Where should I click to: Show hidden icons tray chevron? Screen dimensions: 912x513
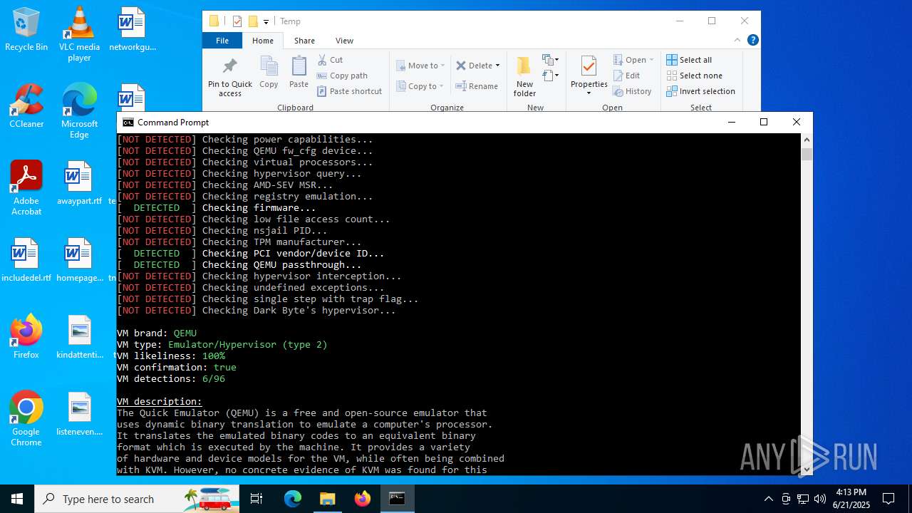[768, 499]
